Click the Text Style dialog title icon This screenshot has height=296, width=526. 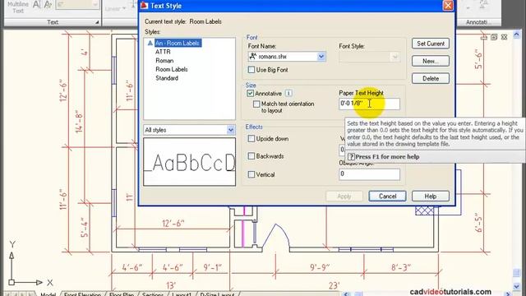[145, 6]
